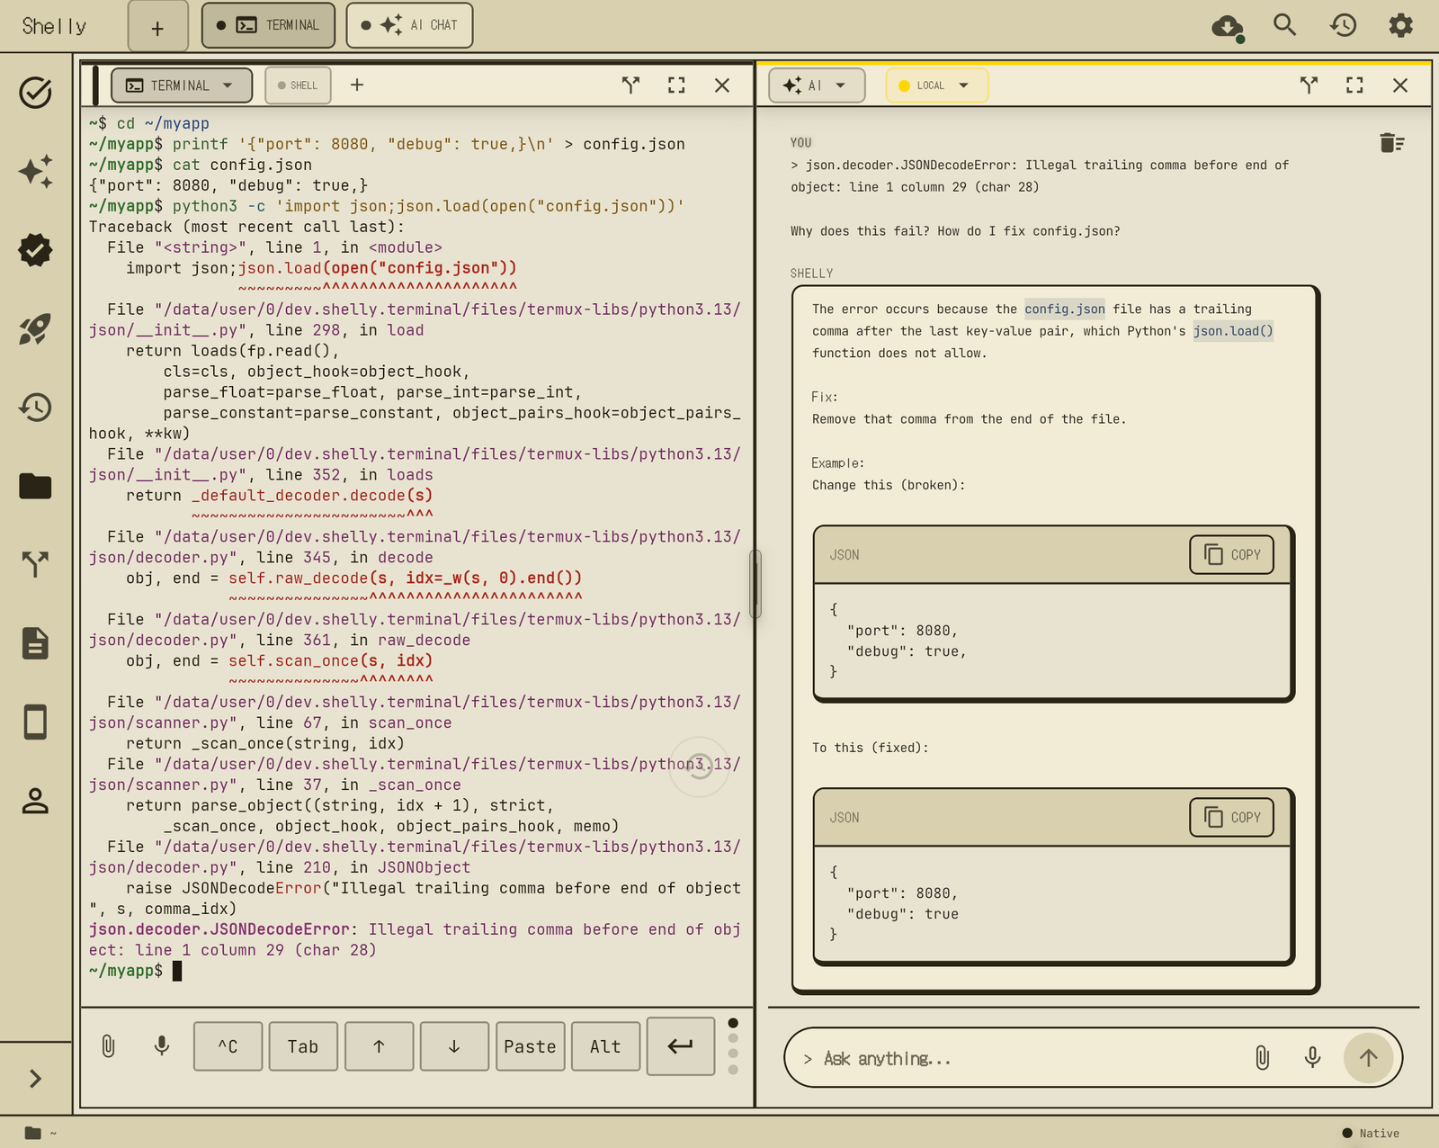Screen dimensions: 1439x1148
Task: Open cloud download icon in top bar
Action: [x=1228, y=26]
